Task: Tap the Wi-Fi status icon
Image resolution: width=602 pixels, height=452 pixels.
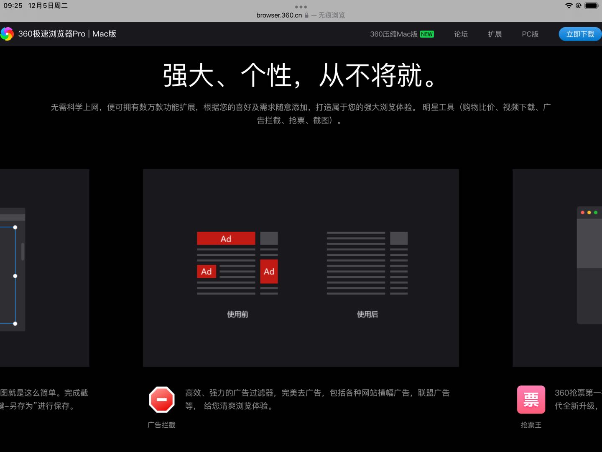Action: pos(569,5)
